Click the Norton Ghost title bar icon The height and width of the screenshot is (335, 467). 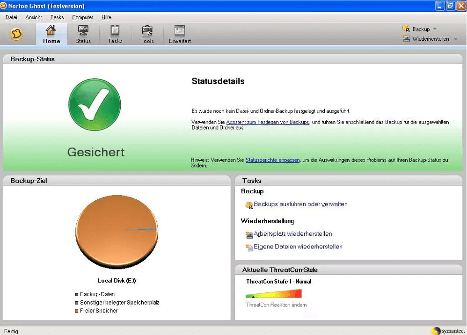point(4,6)
